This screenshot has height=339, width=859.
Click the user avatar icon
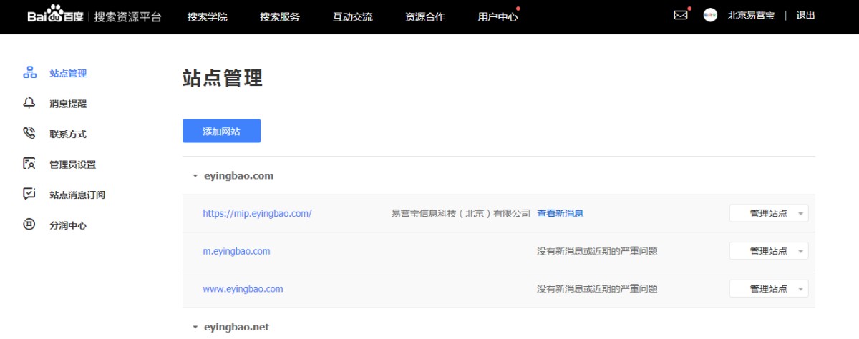pos(710,16)
